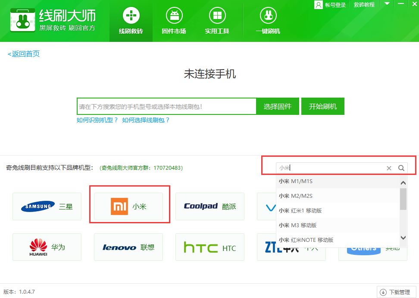The width and height of the screenshot is (419, 298).
Task: Click 选择固件 button
Action: (x=277, y=106)
